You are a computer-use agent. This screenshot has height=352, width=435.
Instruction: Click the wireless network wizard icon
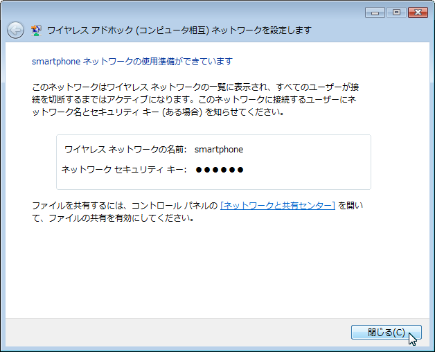pos(36,30)
